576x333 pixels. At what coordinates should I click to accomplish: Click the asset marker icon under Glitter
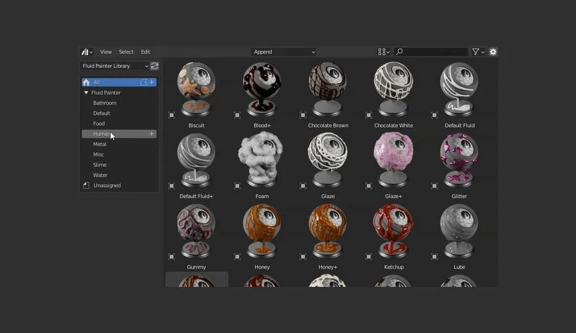(435, 186)
